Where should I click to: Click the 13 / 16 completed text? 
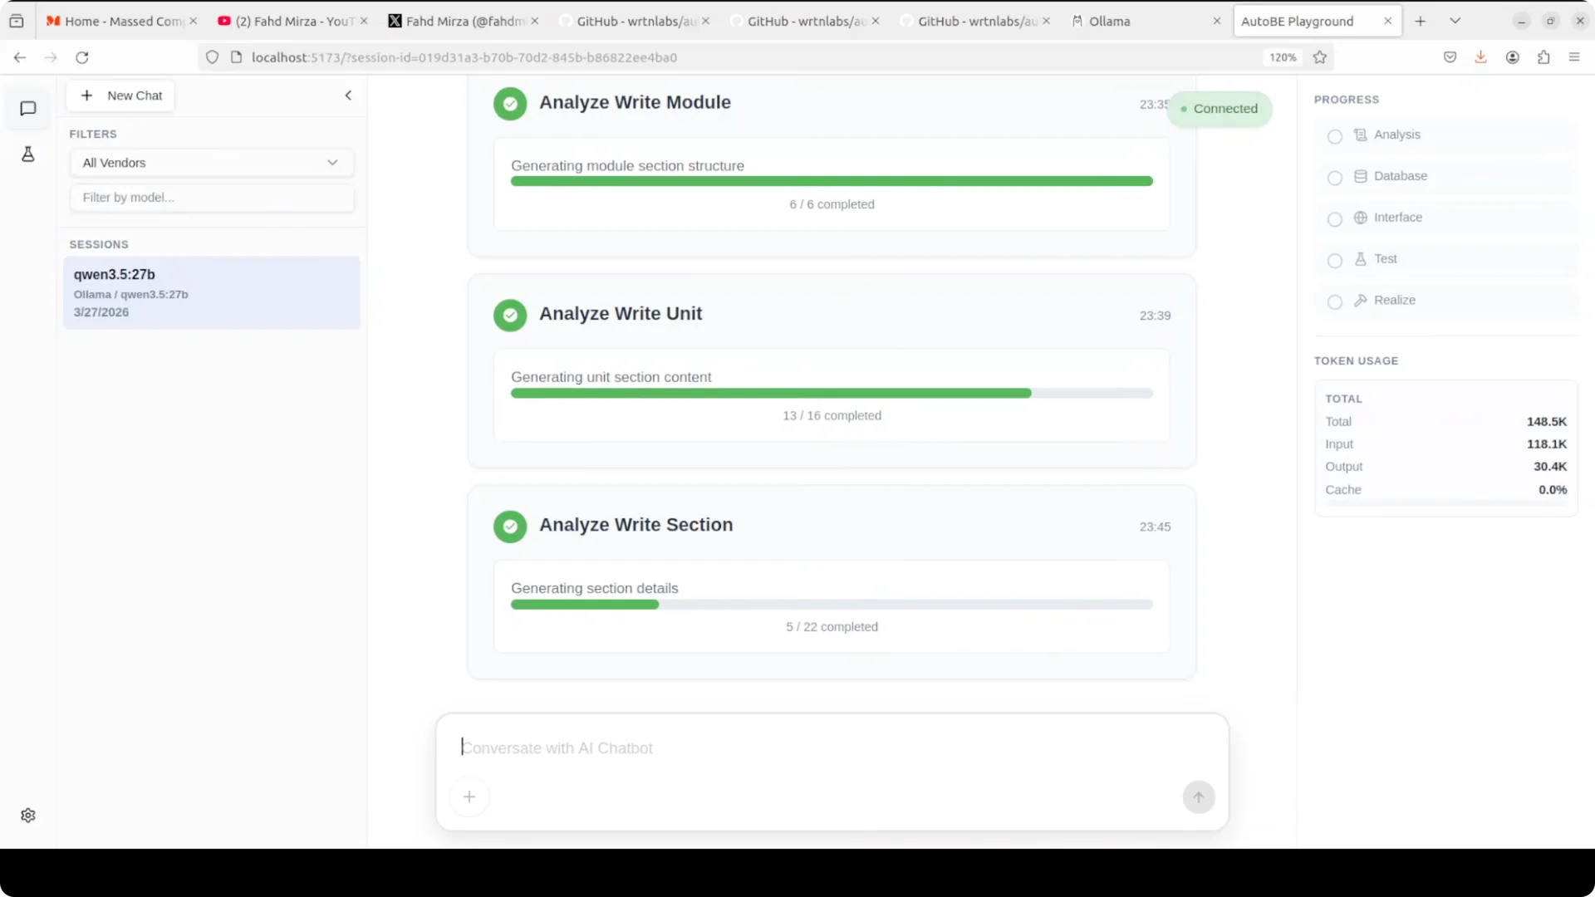[832, 416]
